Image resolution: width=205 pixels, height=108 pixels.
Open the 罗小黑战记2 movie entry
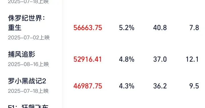pyautogui.click(x=27, y=81)
